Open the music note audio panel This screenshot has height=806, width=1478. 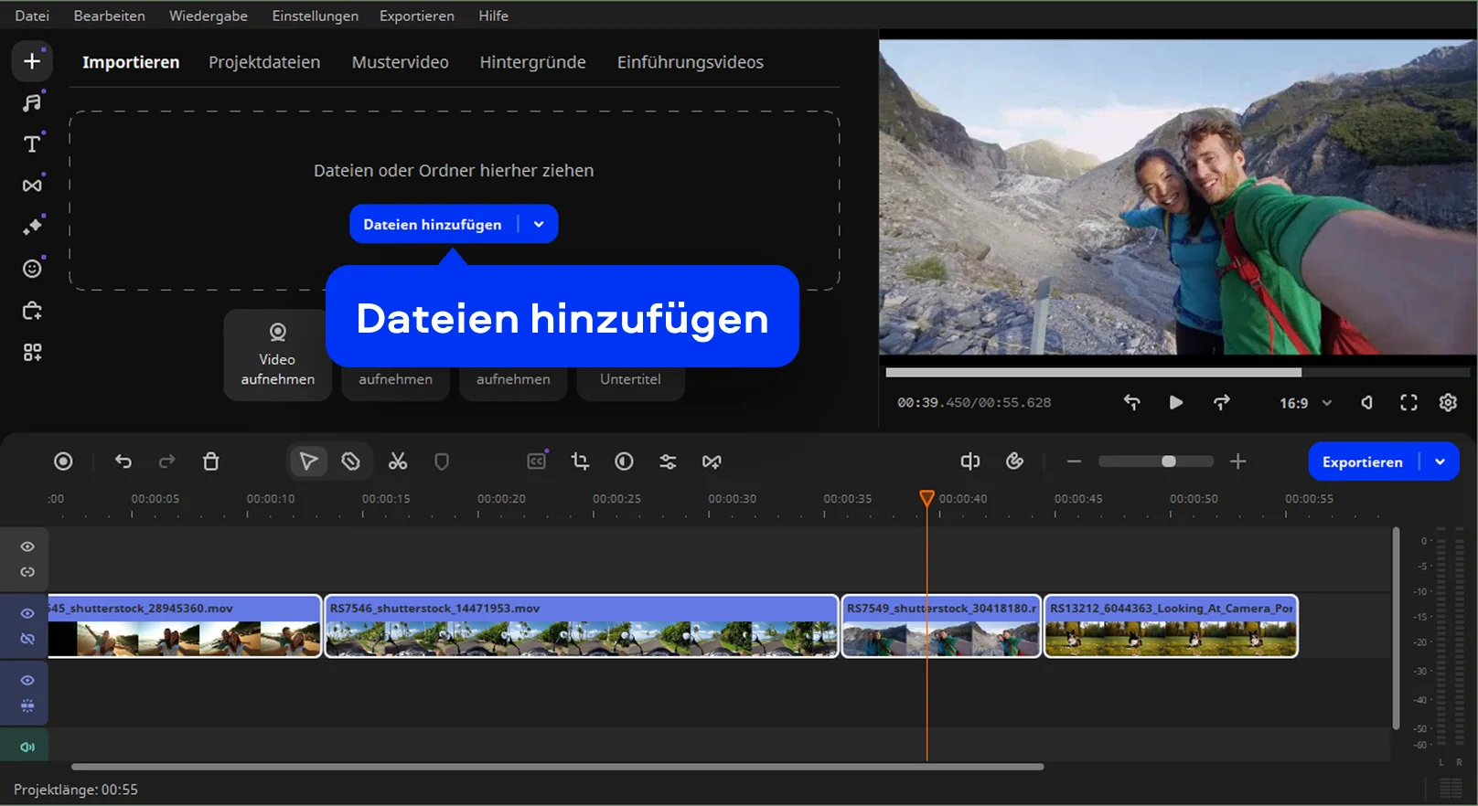point(32,102)
